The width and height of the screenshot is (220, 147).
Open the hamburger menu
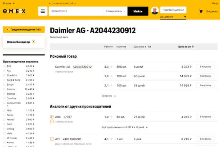(x=43, y=11)
